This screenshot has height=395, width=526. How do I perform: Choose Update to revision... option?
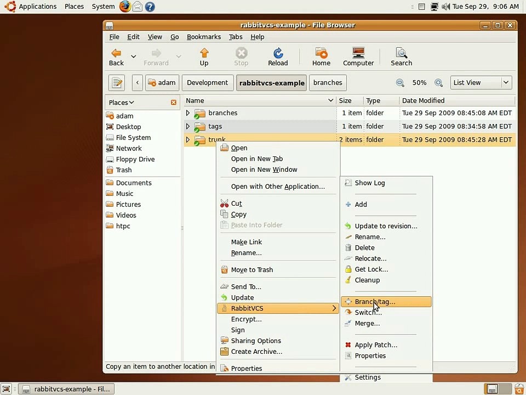tap(386, 226)
